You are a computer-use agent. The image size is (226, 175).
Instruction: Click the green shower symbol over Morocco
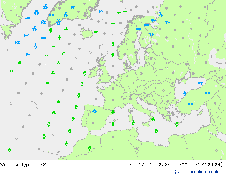[x=89, y=148]
